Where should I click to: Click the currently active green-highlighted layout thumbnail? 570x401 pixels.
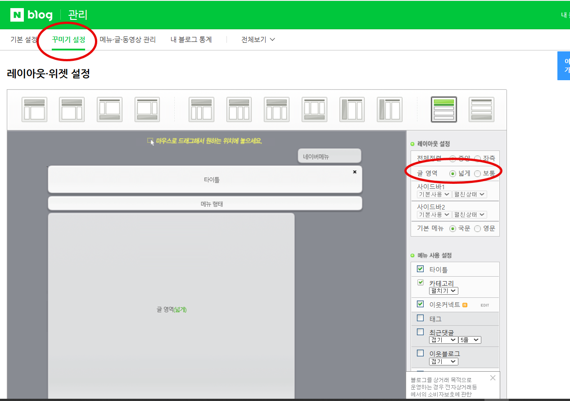click(444, 109)
